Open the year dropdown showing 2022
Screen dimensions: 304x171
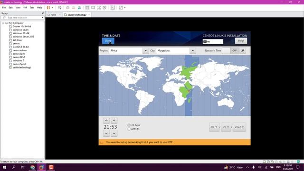click(x=239, y=127)
